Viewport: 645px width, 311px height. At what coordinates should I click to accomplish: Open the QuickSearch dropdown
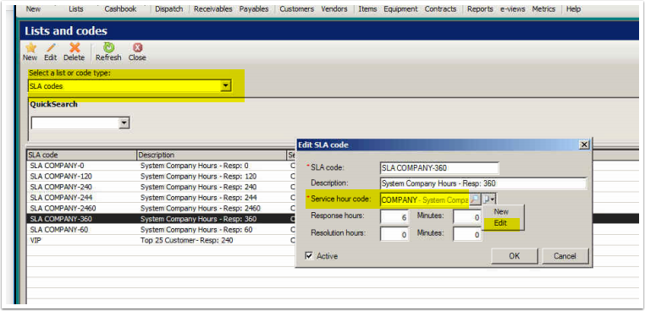(x=124, y=123)
